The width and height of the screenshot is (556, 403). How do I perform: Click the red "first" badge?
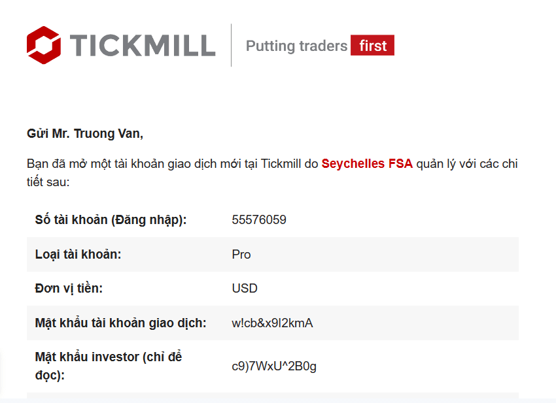point(372,45)
